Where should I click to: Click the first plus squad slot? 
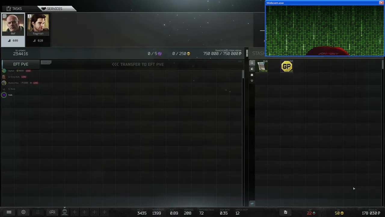pos(75,212)
